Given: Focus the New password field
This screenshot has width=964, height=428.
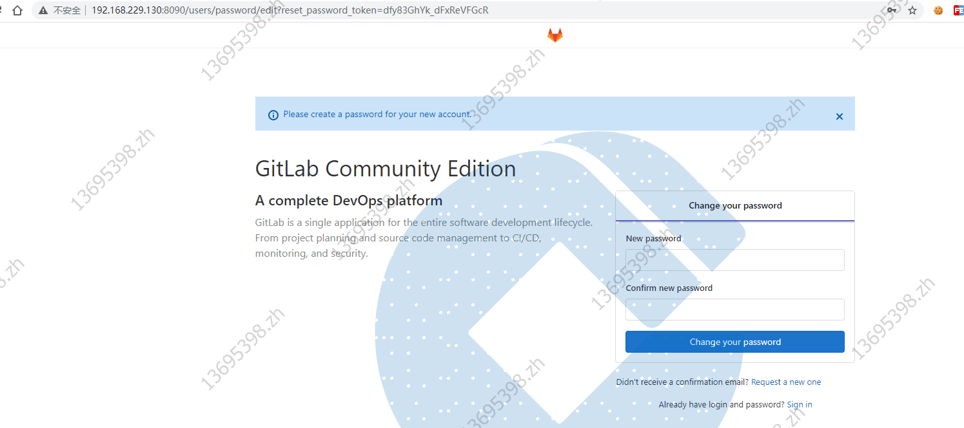Looking at the screenshot, I should (x=735, y=260).
